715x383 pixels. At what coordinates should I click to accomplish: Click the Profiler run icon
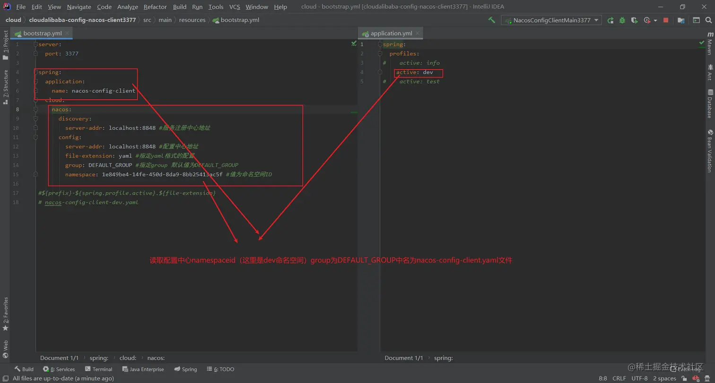click(x=647, y=20)
